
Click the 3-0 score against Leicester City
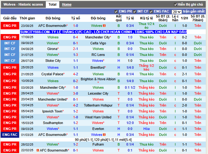pos(76,93)
